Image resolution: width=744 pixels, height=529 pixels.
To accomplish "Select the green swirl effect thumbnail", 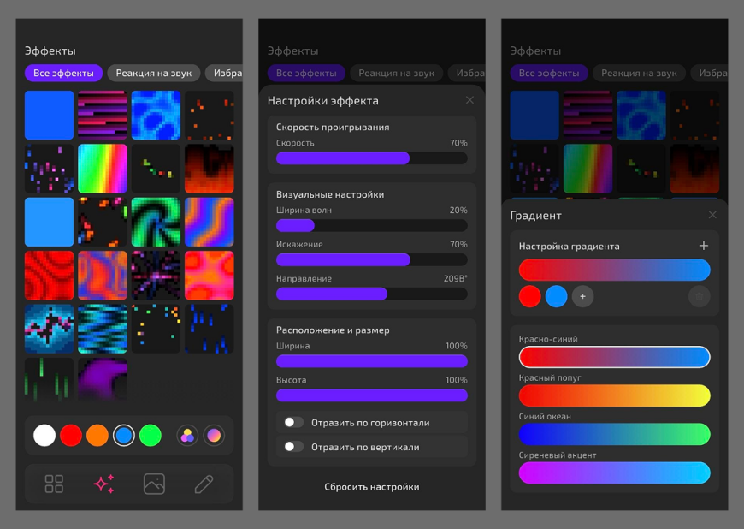I will pos(156,222).
